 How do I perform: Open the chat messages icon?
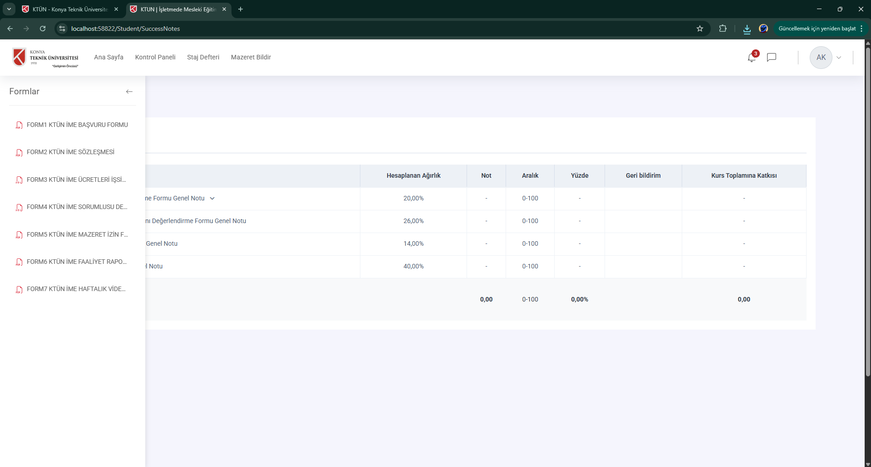tap(771, 58)
